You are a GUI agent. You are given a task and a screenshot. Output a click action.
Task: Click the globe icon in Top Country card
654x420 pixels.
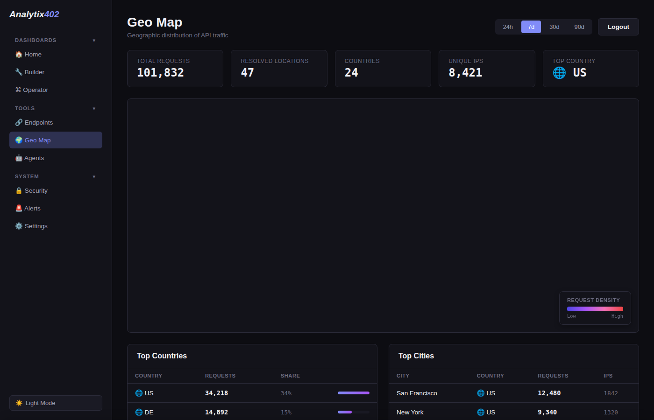pyautogui.click(x=559, y=73)
